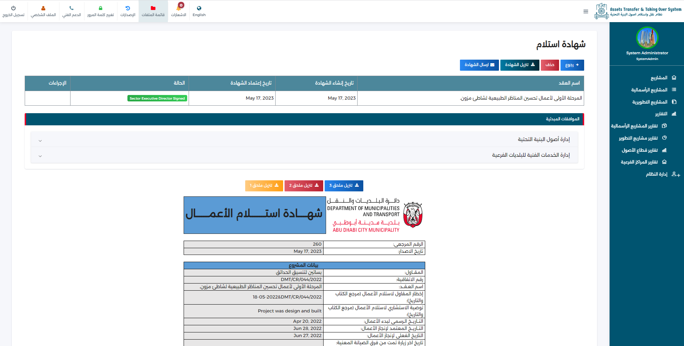Click the technical support phone icon
Viewport: 684px width, 346px height.
tap(72, 8)
